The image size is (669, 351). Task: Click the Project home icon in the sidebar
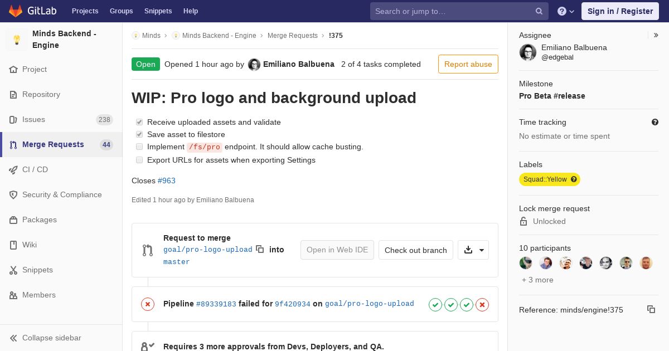coord(13,70)
